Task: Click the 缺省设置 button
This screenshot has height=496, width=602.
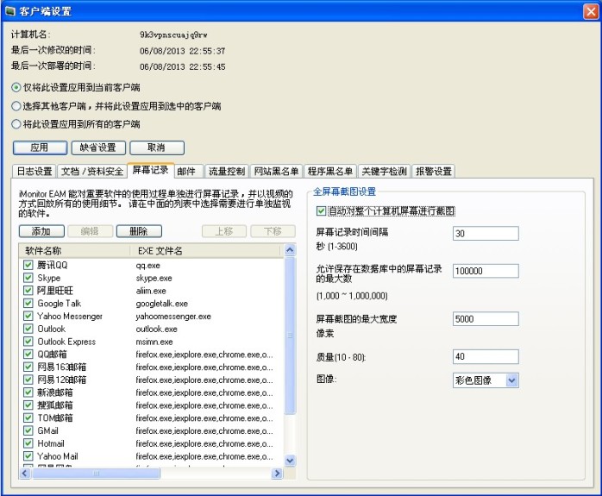Action: click(98, 148)
